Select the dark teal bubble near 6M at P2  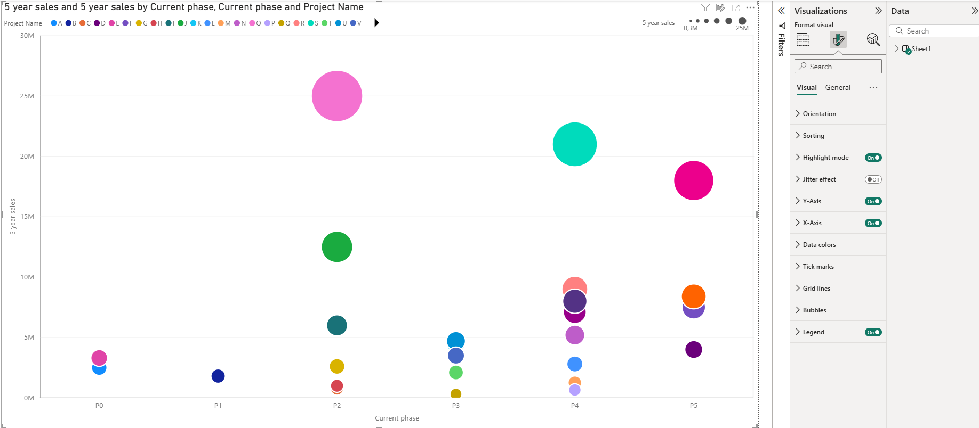(x=337, y=325)
